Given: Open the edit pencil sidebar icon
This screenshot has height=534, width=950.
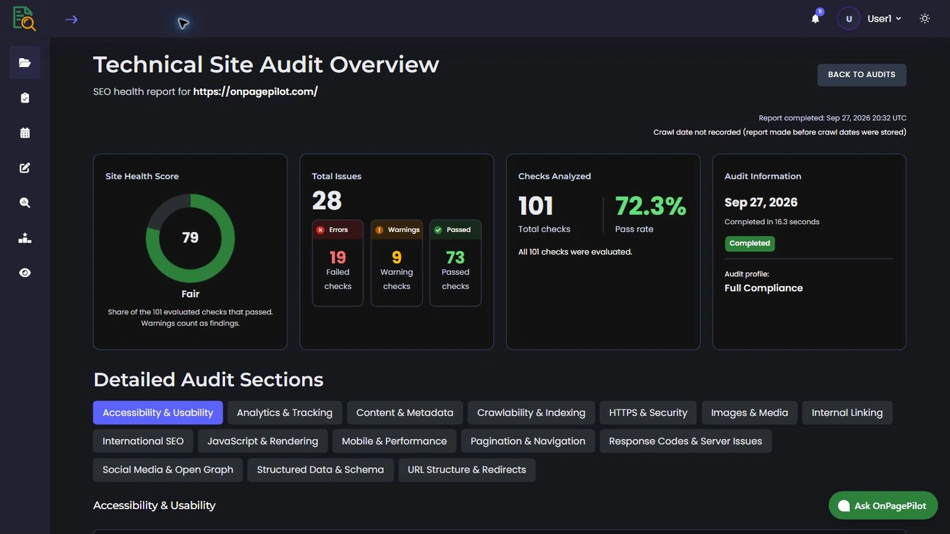Looking at the screenshot, I should click(25, 167).
